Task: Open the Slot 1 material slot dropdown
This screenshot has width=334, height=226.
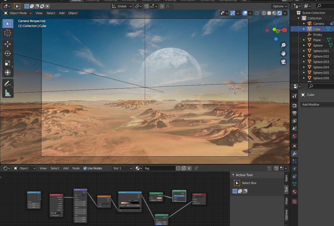Action: coord(122,168)
